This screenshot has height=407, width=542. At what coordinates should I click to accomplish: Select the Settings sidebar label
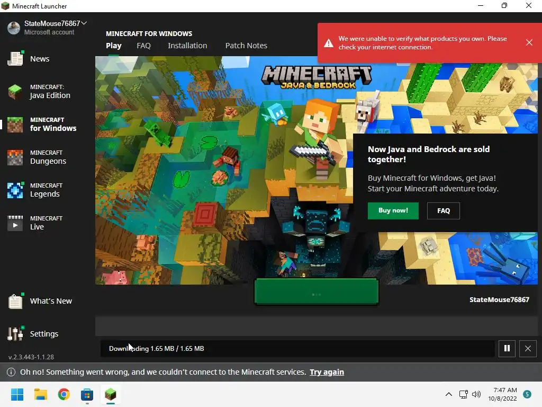tap(44, 334)
